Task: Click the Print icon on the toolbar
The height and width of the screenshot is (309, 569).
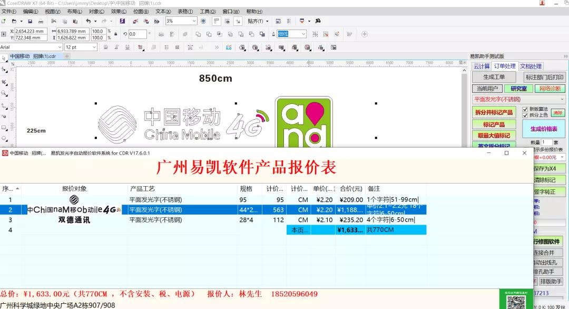Action: coord(41,22)
